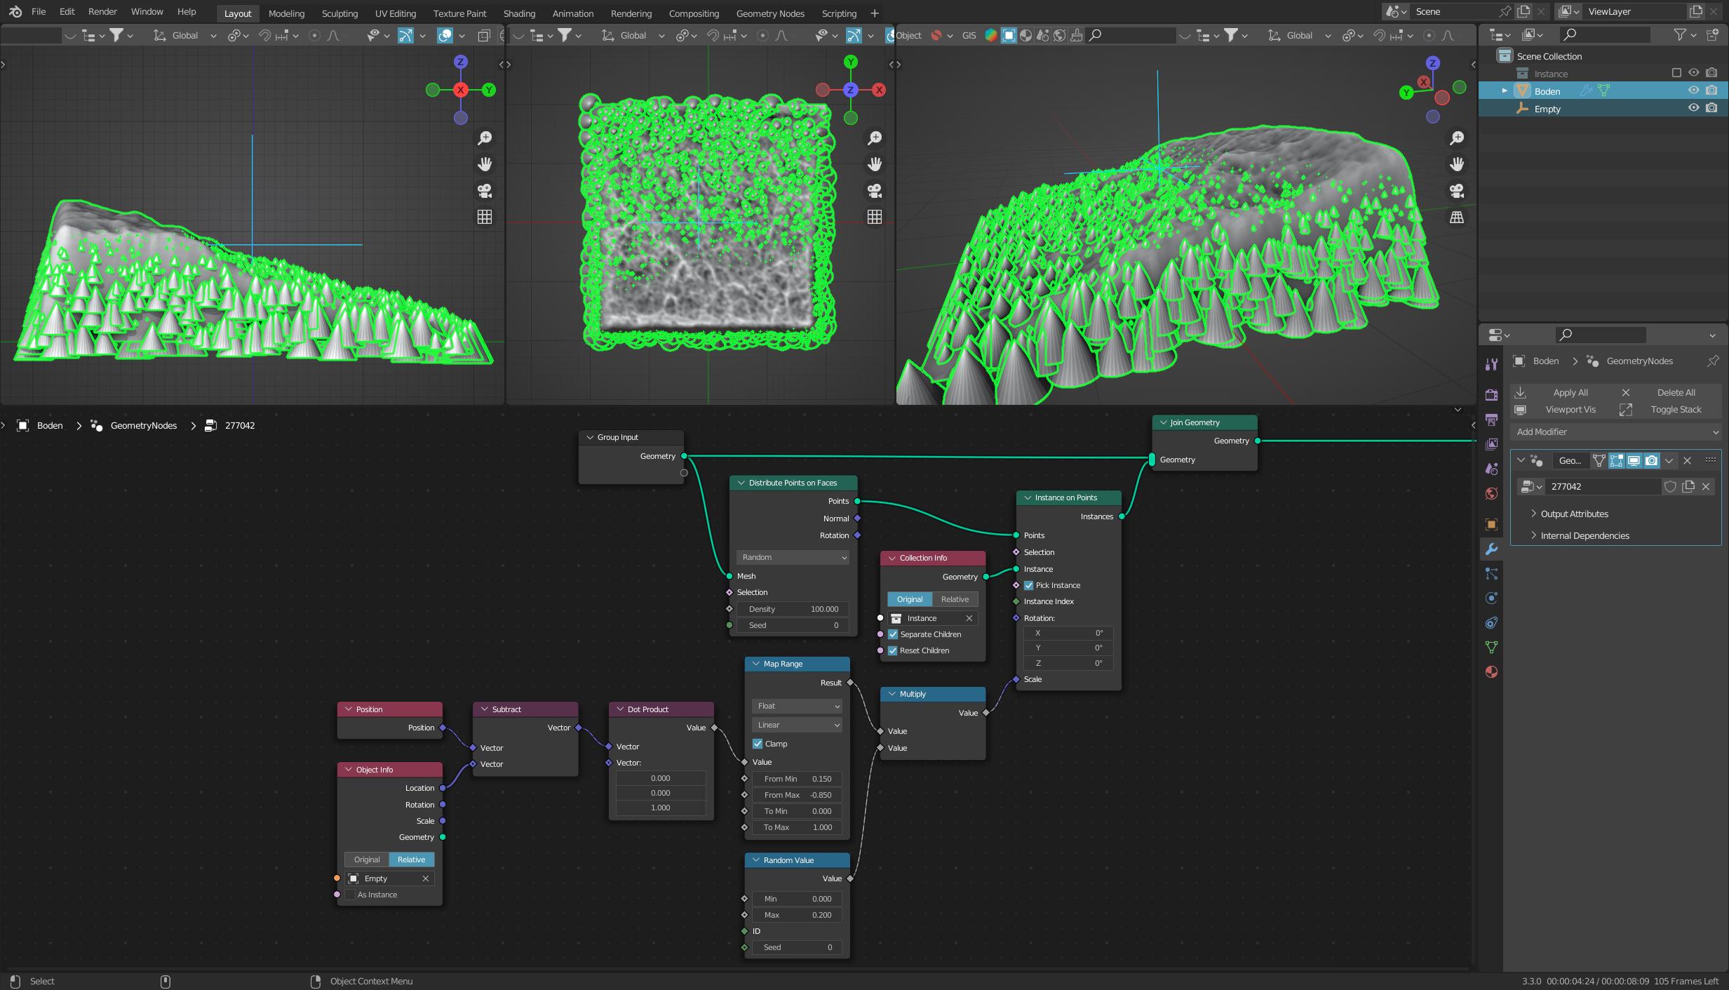Open the View Layer properties icon
Viewport: 1729px width, 990px height.
pos(1491,444)
